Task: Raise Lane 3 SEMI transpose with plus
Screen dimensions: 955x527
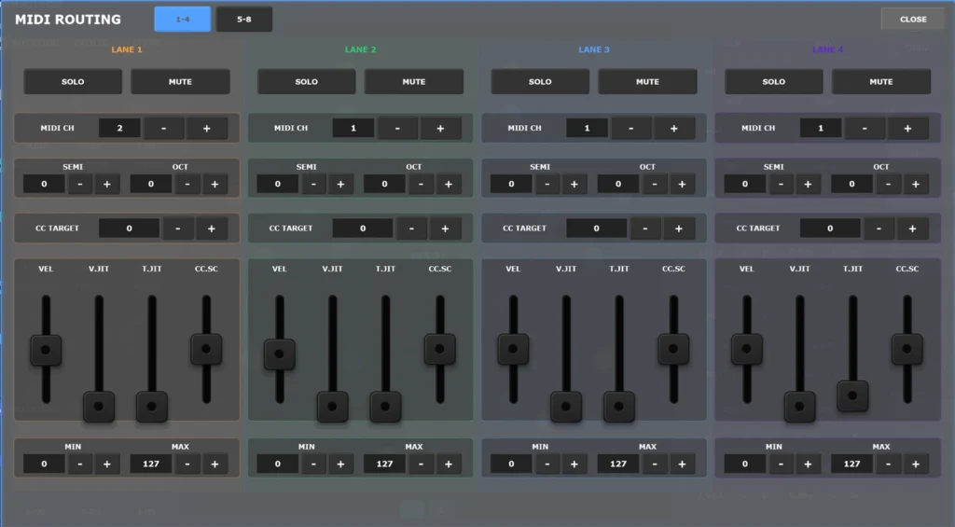Action: [574, 184]
